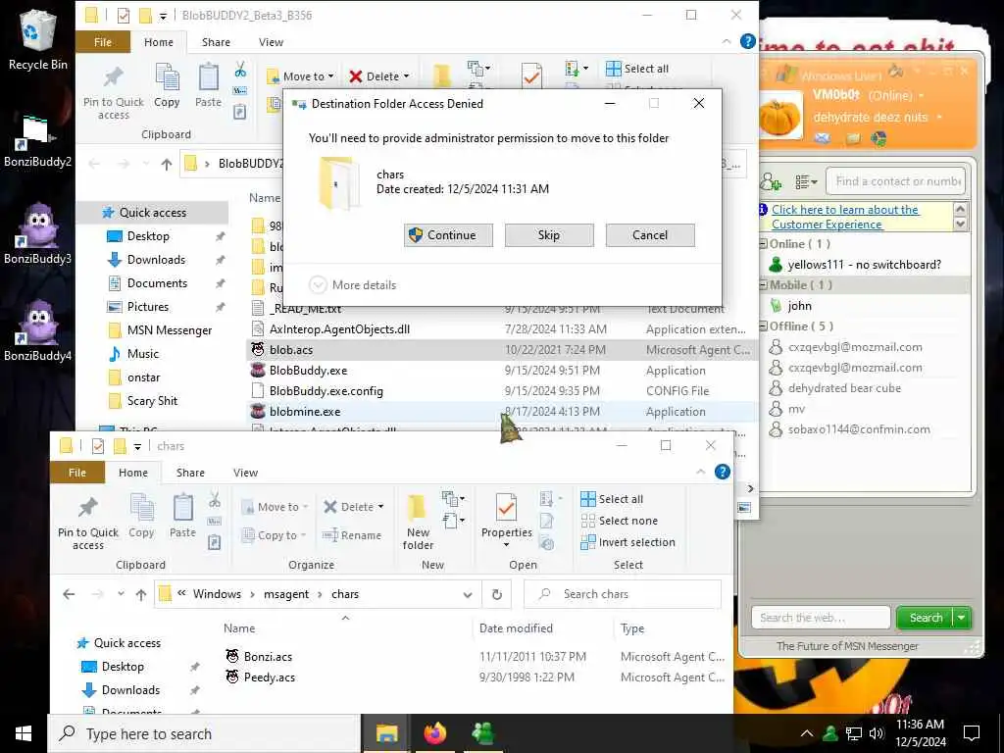Click up-arrow navigation in chars window
Image resolution: width=1004 pixels, height=753 pixels.
pos(141,595)
